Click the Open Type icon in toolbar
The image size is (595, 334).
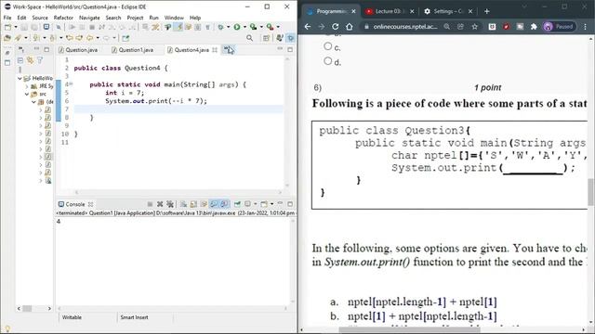pos(7,38)
